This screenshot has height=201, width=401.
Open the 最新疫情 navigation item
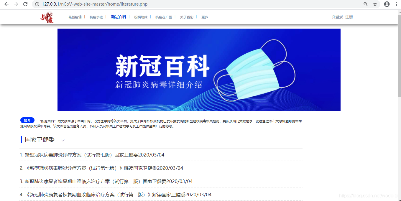click(x=75, y=17)
